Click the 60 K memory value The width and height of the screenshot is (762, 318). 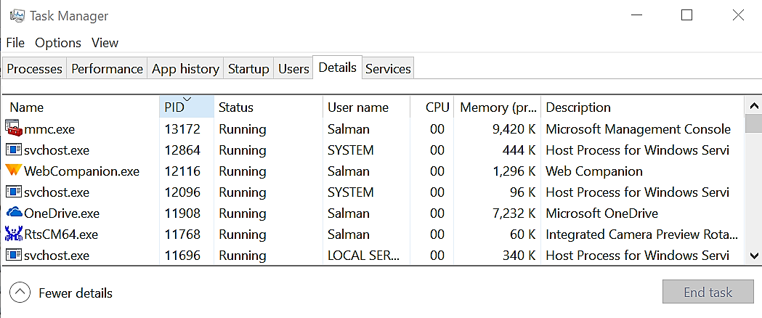[523, 234]
